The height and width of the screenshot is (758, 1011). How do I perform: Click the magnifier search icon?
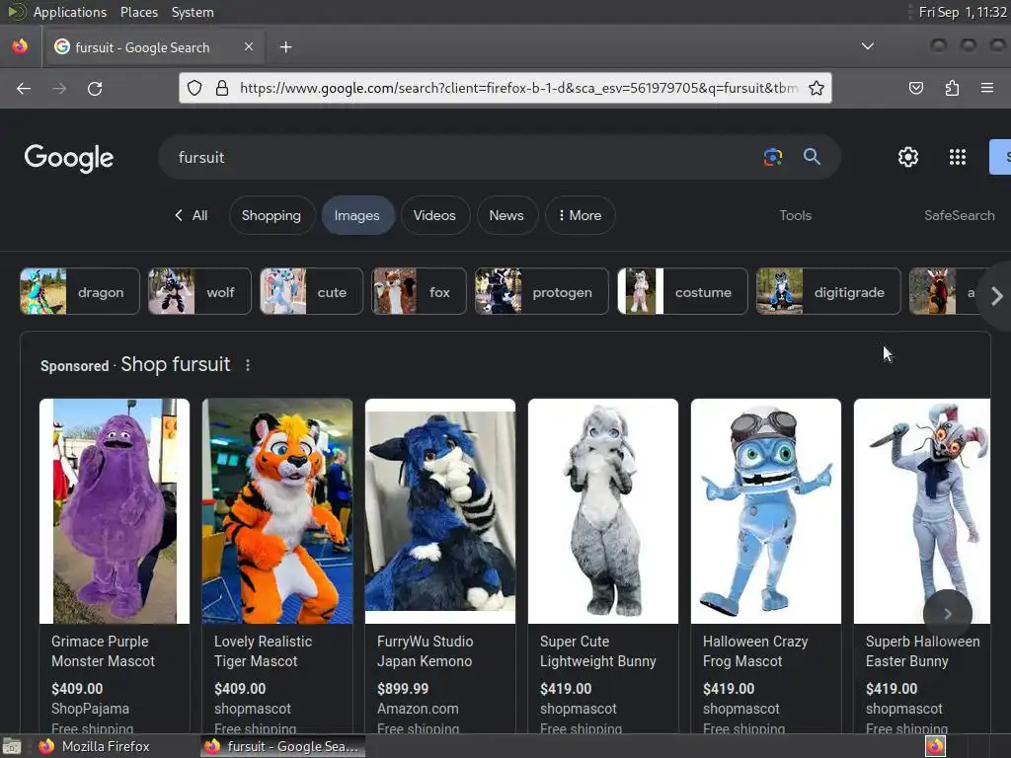pos(812,157)
